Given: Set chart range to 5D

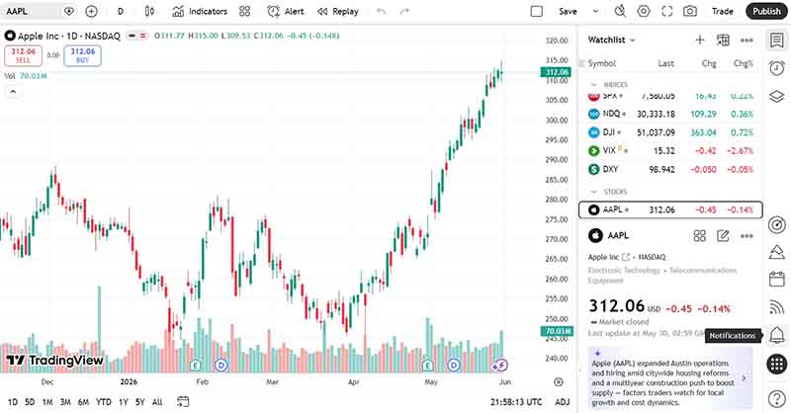Looking at the screenshot, I should pos(30,402).
